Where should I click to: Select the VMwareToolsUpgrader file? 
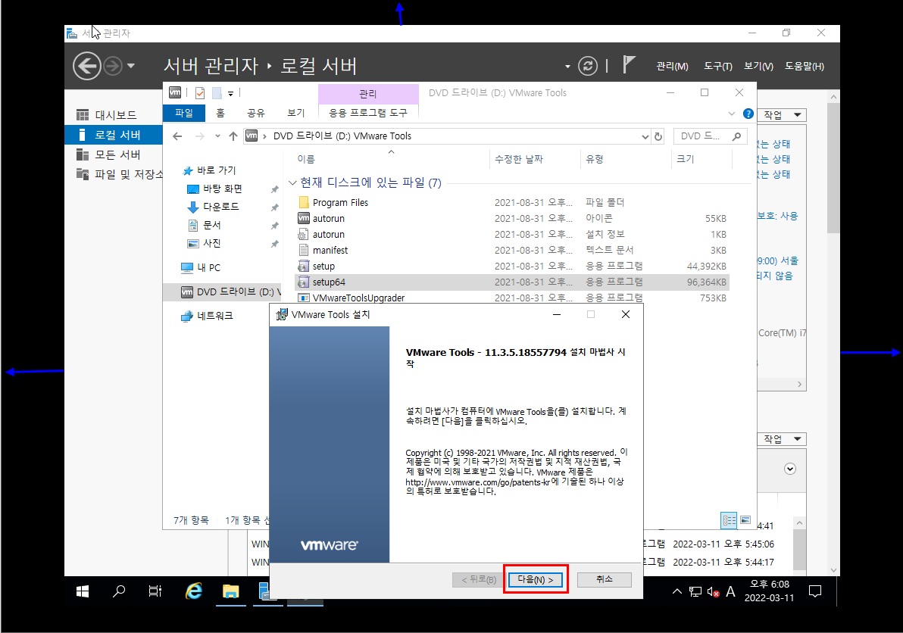pos(512,298)
